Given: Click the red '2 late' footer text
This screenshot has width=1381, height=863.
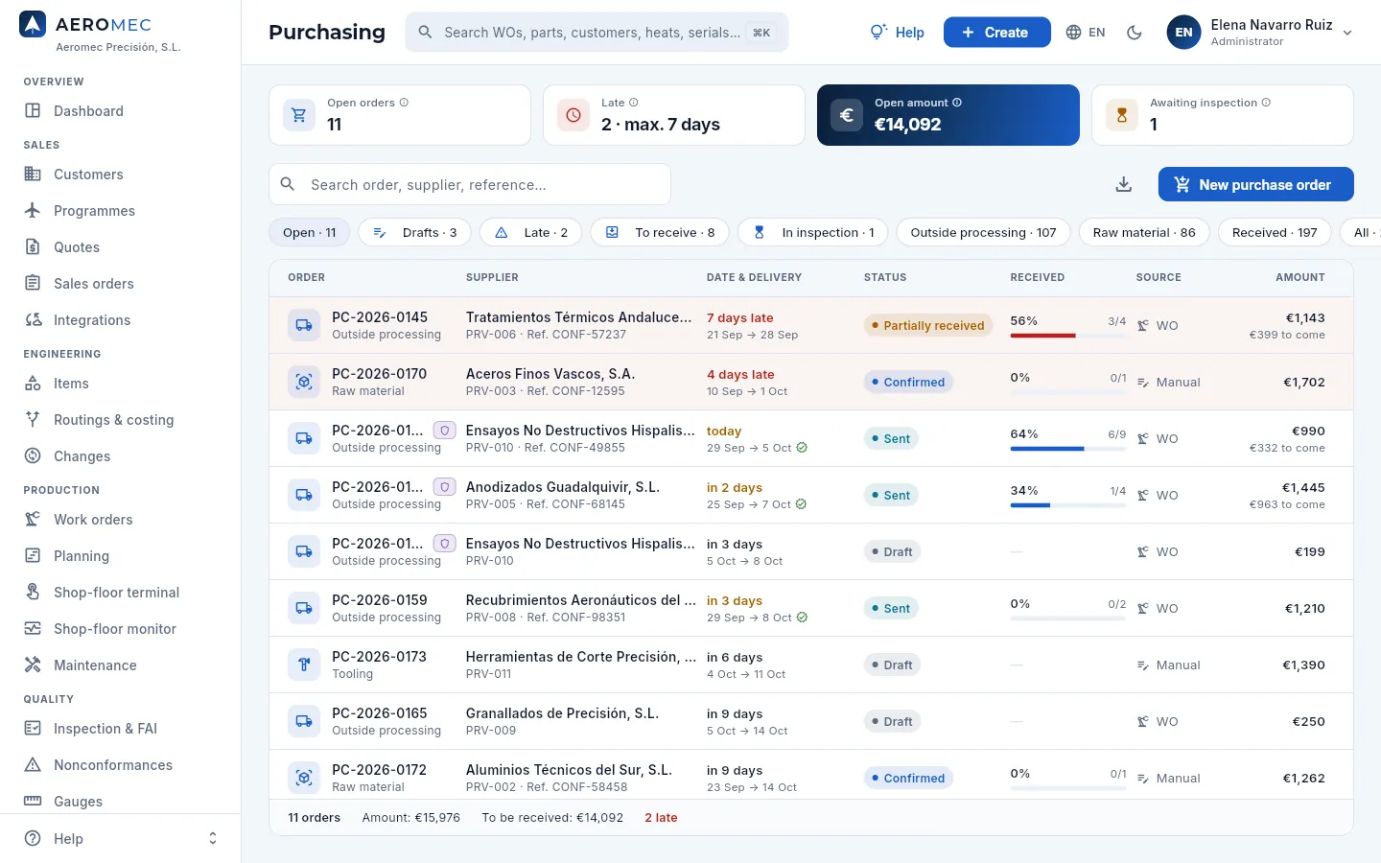Looking at the screenshot, I should (x=661, y=818).
